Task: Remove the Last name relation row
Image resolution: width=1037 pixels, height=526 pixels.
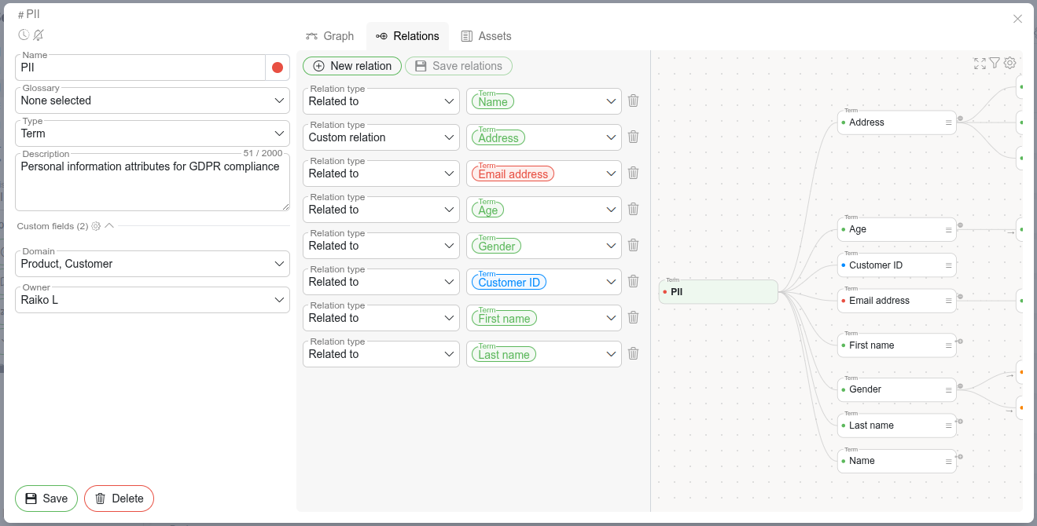Action: pyautogui.click(x=633, y=353)
